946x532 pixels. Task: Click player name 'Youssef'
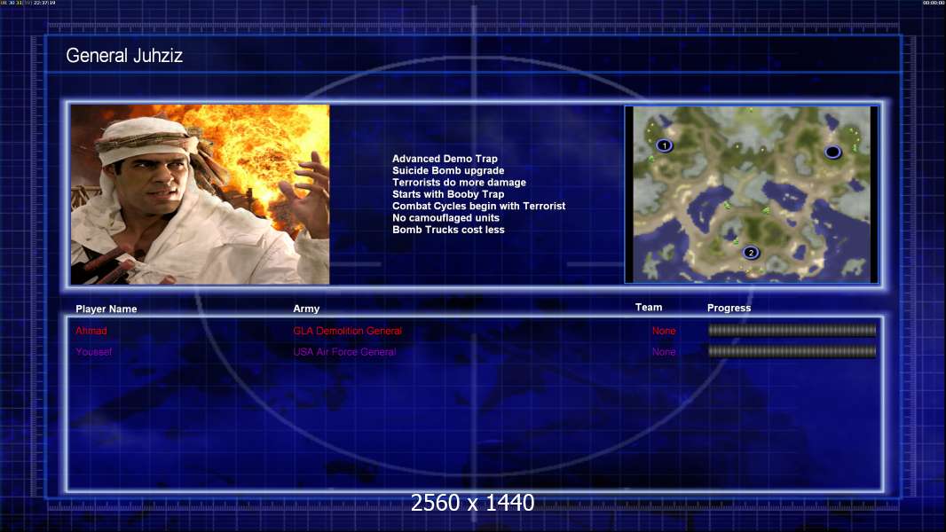pyautogui.click(x=93, y=352)
